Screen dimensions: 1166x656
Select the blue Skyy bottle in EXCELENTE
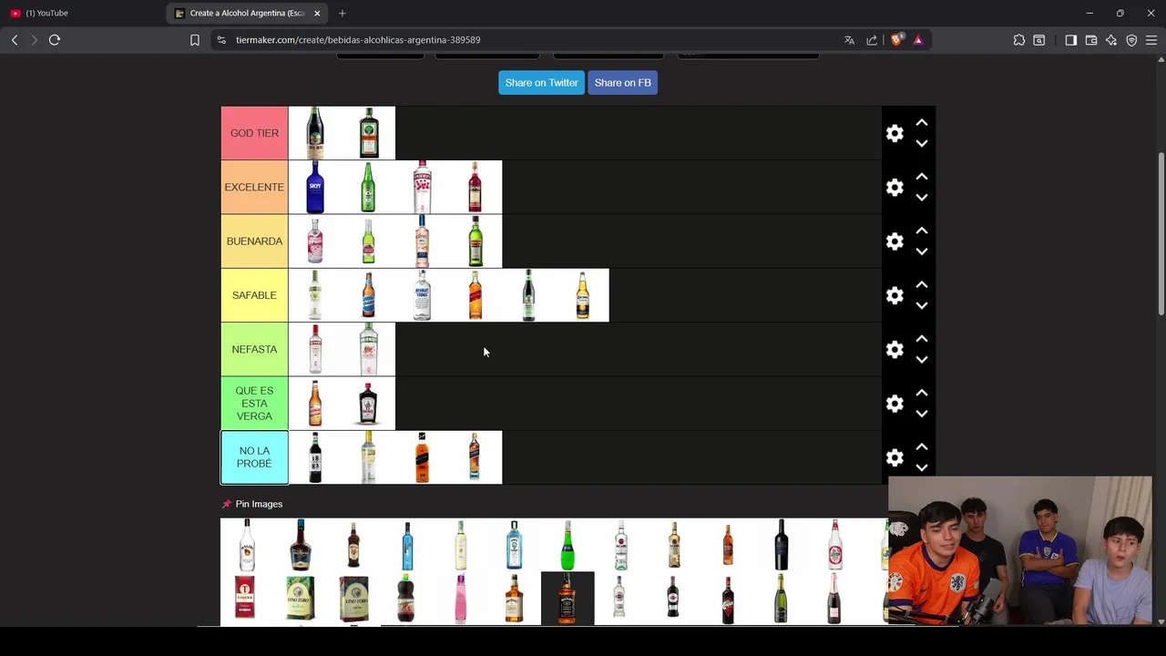coord(315,187)
